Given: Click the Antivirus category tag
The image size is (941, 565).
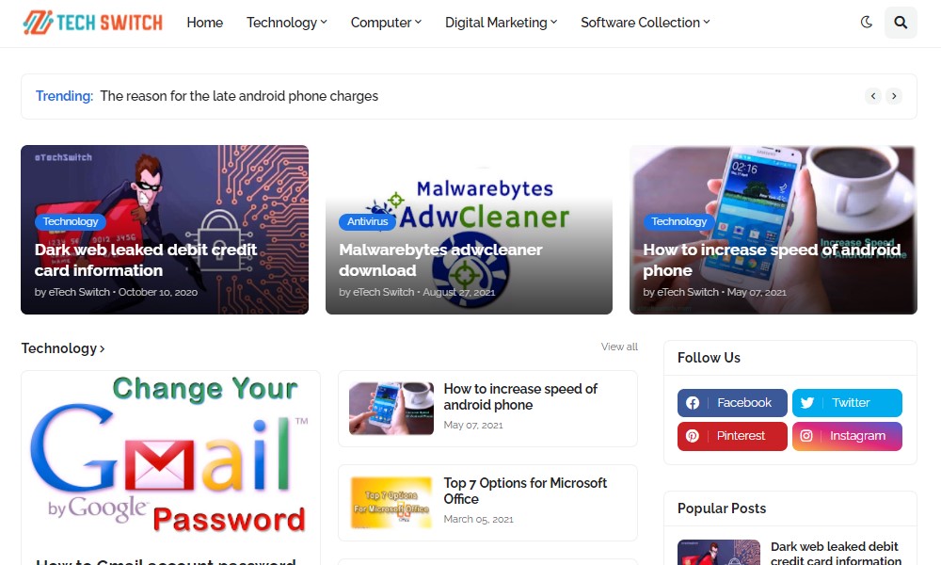Looking at the screenshot, I should click(x=367, y=221).
